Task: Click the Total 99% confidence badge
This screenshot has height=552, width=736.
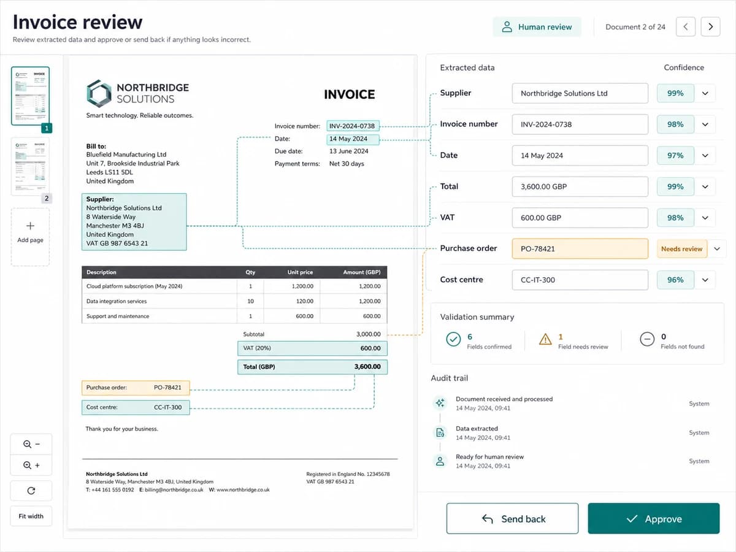Action: 676,186
